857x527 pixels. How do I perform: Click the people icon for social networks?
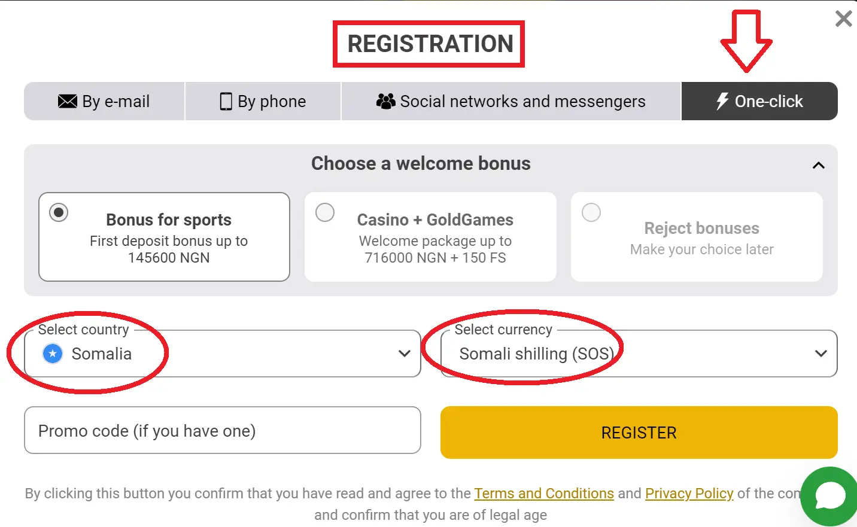point(385,101)
